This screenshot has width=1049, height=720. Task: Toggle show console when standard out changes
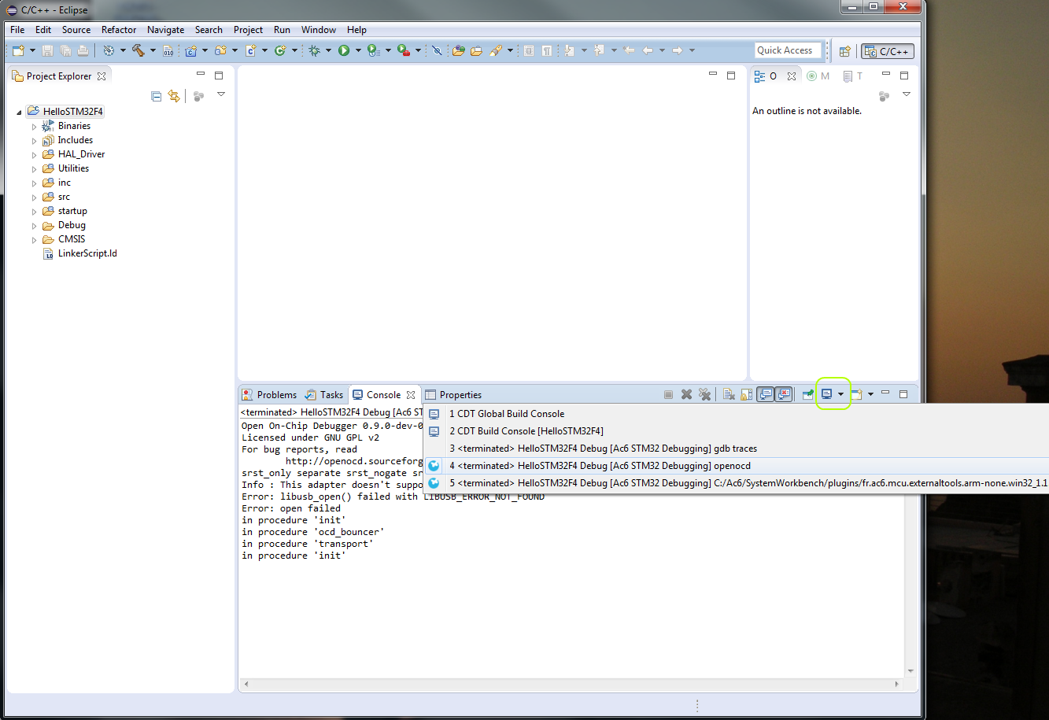pos(765,395)
